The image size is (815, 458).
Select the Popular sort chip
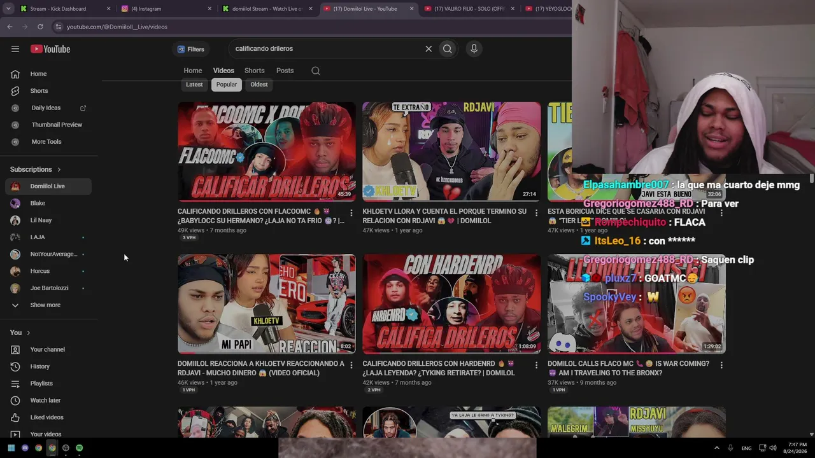[x=226, y=85]
